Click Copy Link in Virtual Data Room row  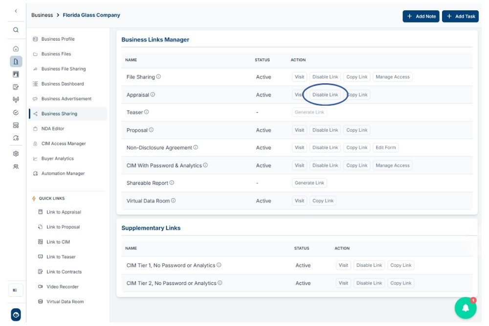(323, 201)
